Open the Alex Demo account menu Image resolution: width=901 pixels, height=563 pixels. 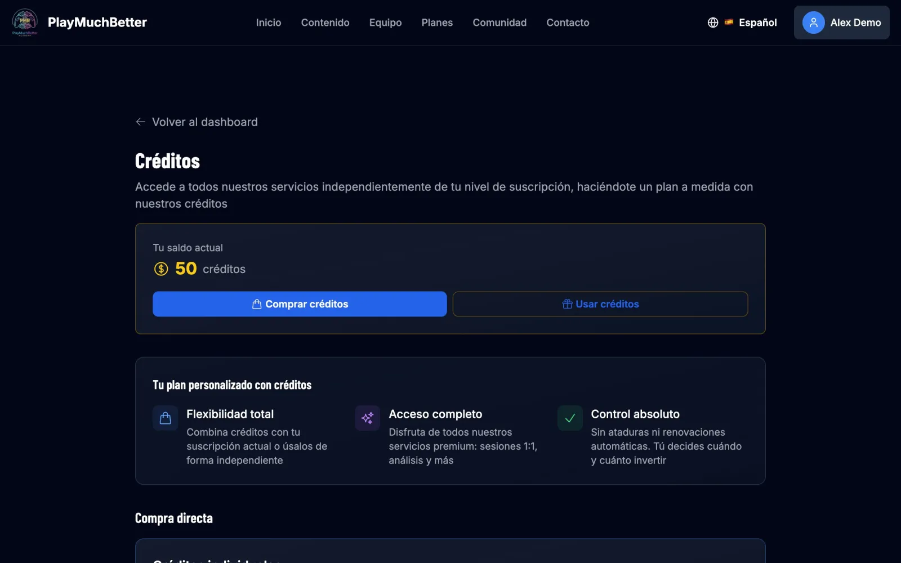842,23
